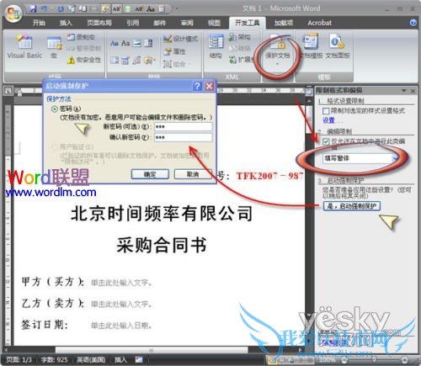Screen dimensions: 421x366
Task: Open the Macros (宏) list
Action: pos(54,47)
